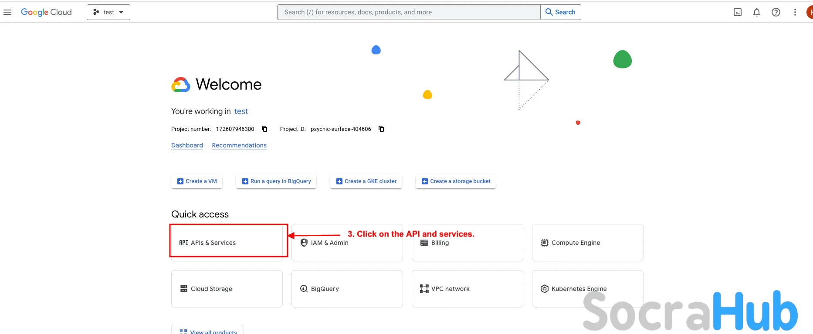This screenshot has width=813, height=334.
Task: Open APIs & Services quick access card
Action: 227,243
